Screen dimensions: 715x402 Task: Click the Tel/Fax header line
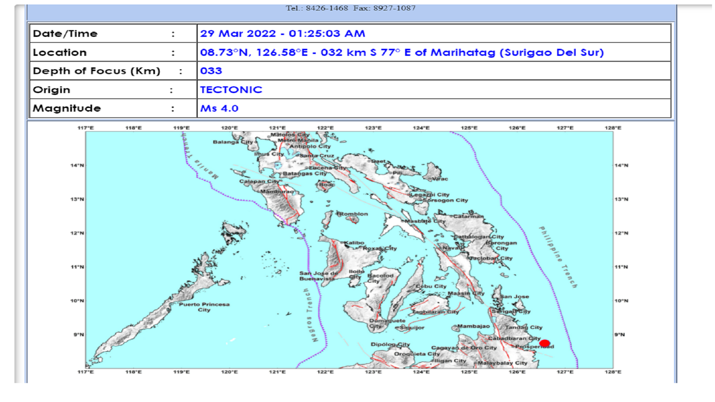coord(350,8)
